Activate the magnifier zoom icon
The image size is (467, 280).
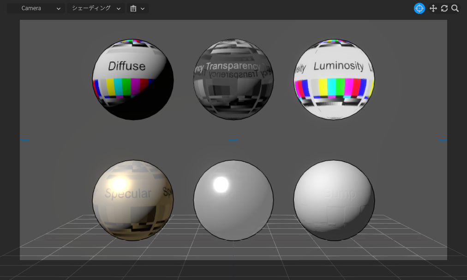(455, 8)
